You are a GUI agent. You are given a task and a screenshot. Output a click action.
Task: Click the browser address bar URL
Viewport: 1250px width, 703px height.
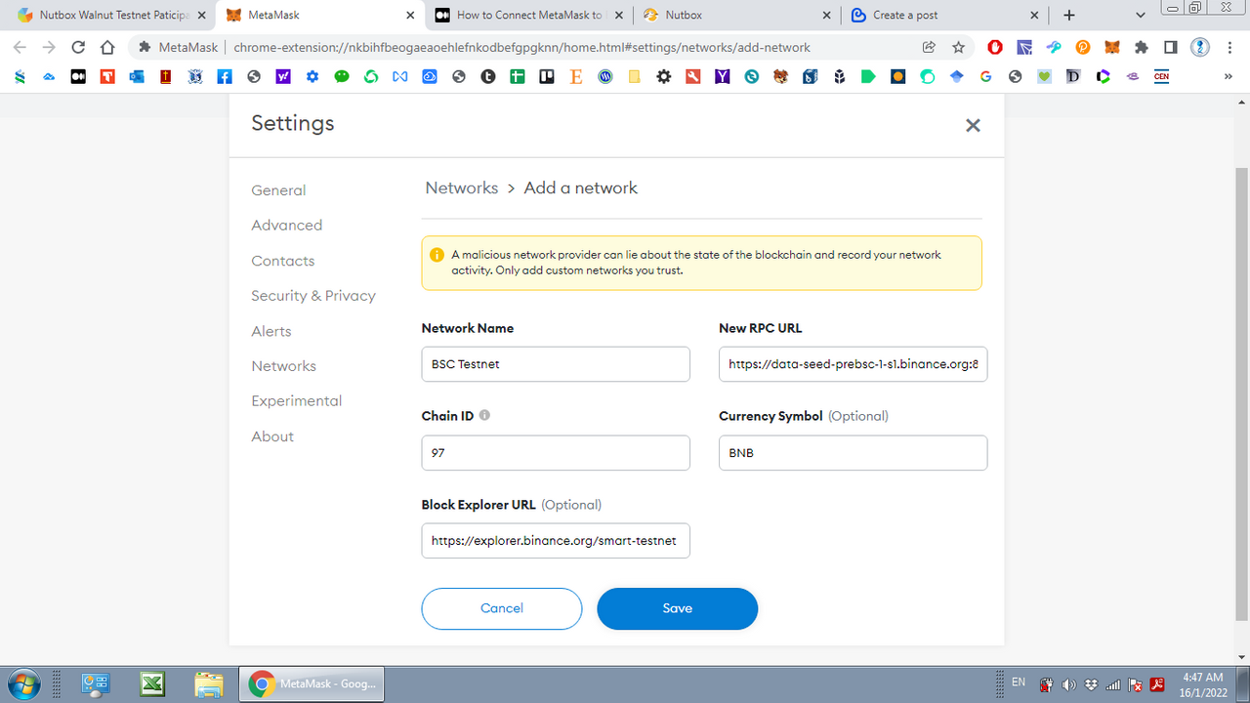tap(522, 47)
